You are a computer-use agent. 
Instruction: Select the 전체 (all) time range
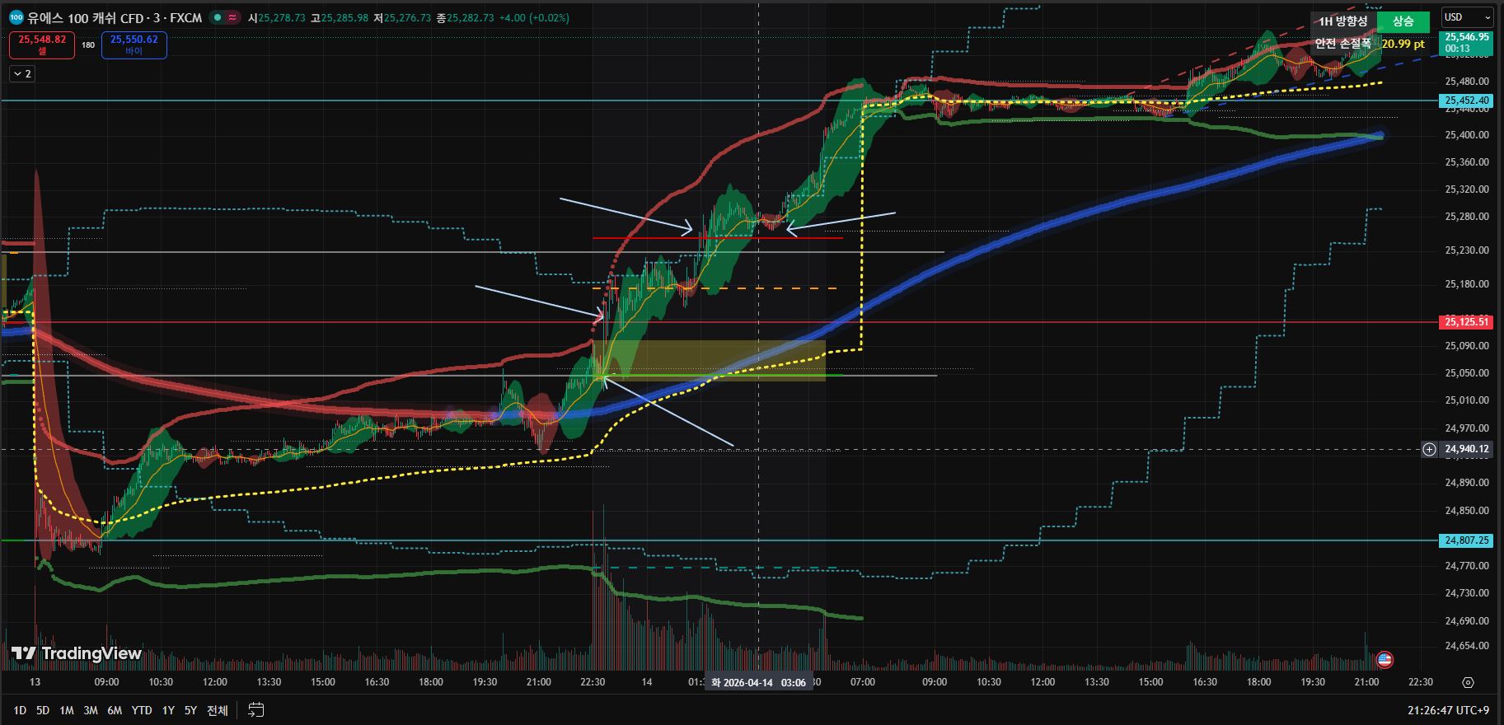click(x=218, y=710)
